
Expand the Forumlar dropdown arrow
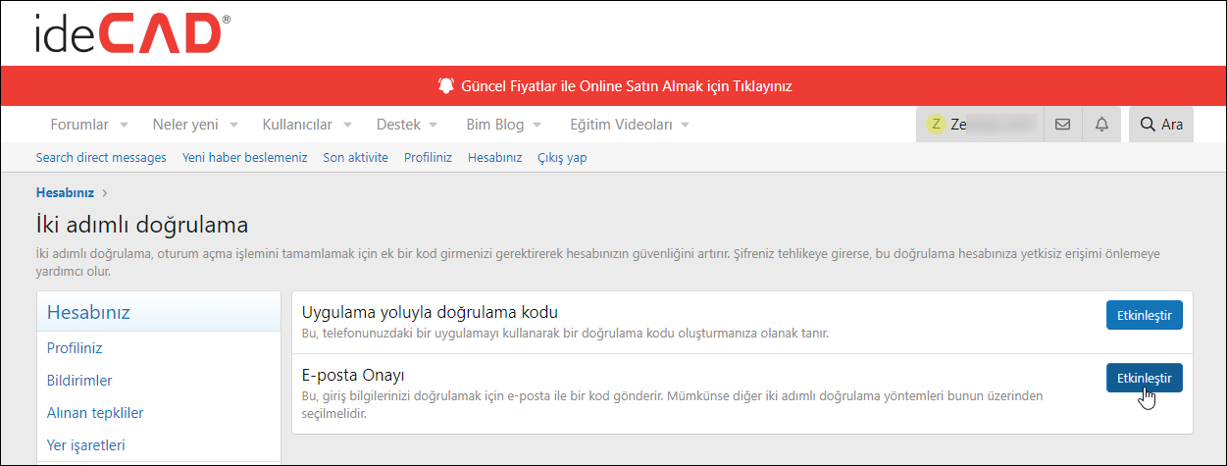pyautogui.click(x=124, y=126)
